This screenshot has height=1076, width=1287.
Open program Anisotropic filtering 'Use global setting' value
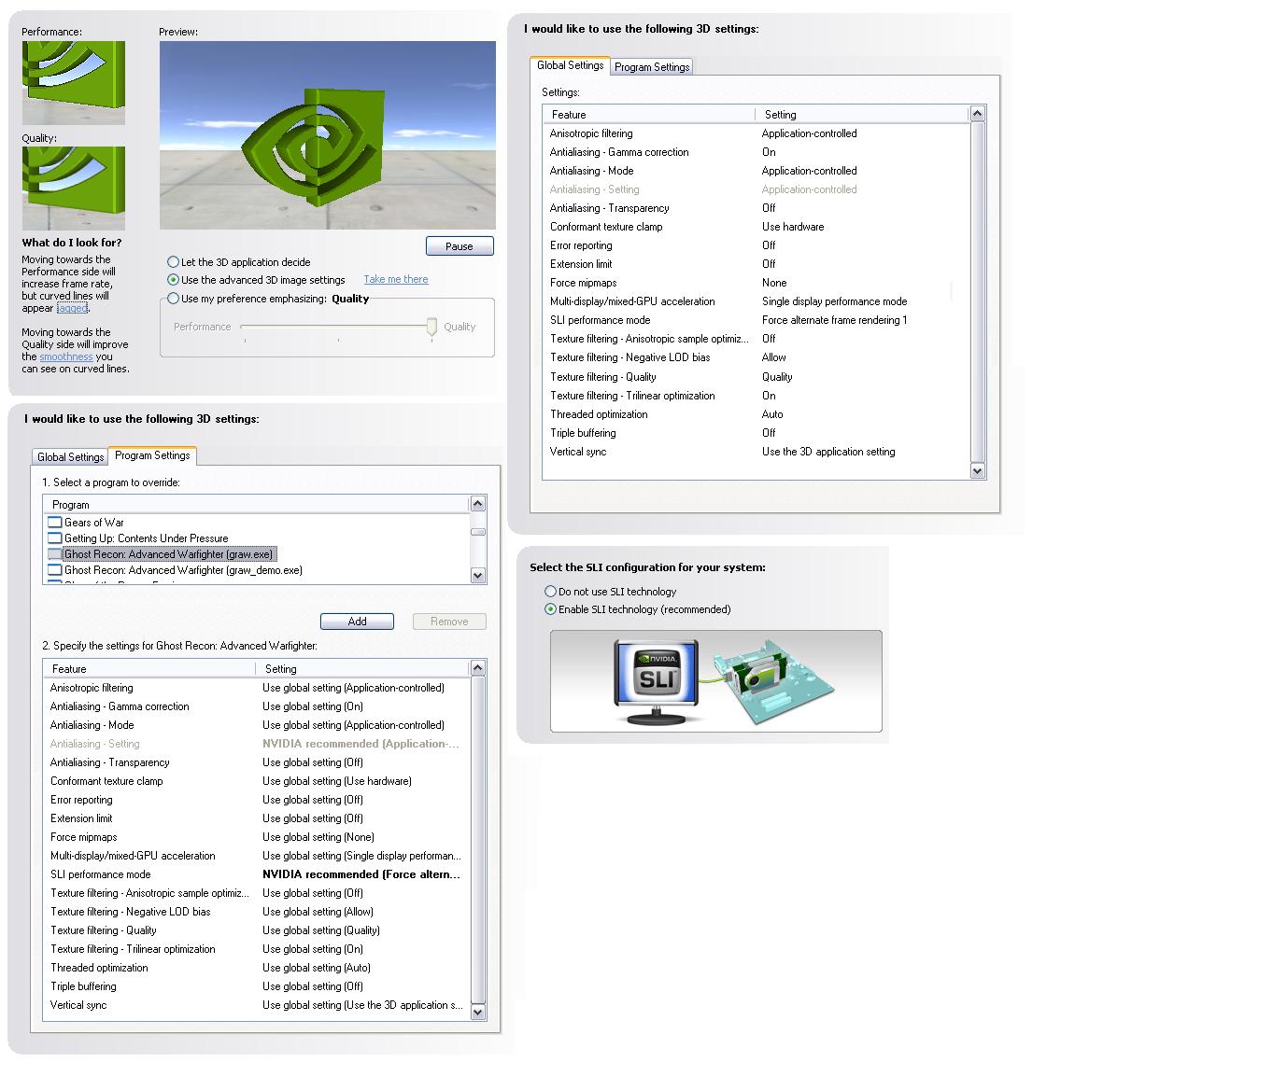coord(353,688)
